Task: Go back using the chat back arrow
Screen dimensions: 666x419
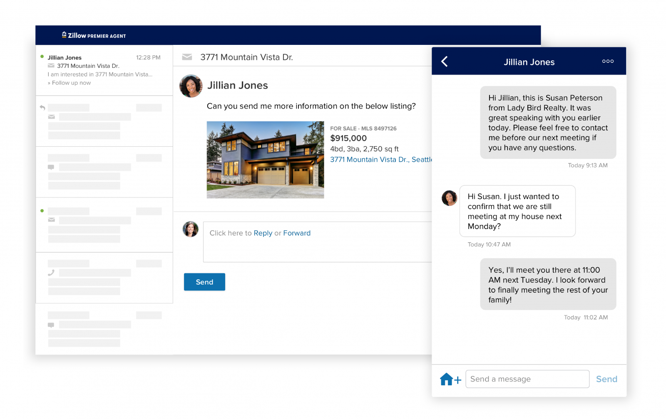Action: pyautogui.click(x=445, y=62)
